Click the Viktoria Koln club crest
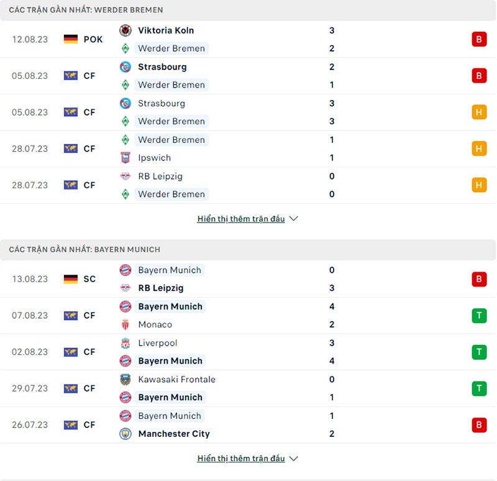497x481 pixels. coord(125,30)
